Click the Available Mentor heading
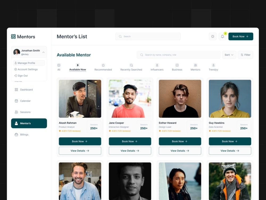 pos(74,55)
